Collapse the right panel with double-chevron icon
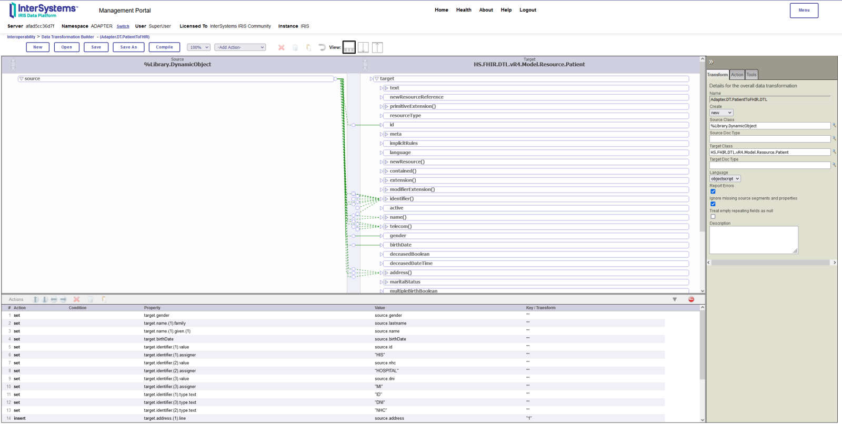842x424 pixels. (711, 62)
